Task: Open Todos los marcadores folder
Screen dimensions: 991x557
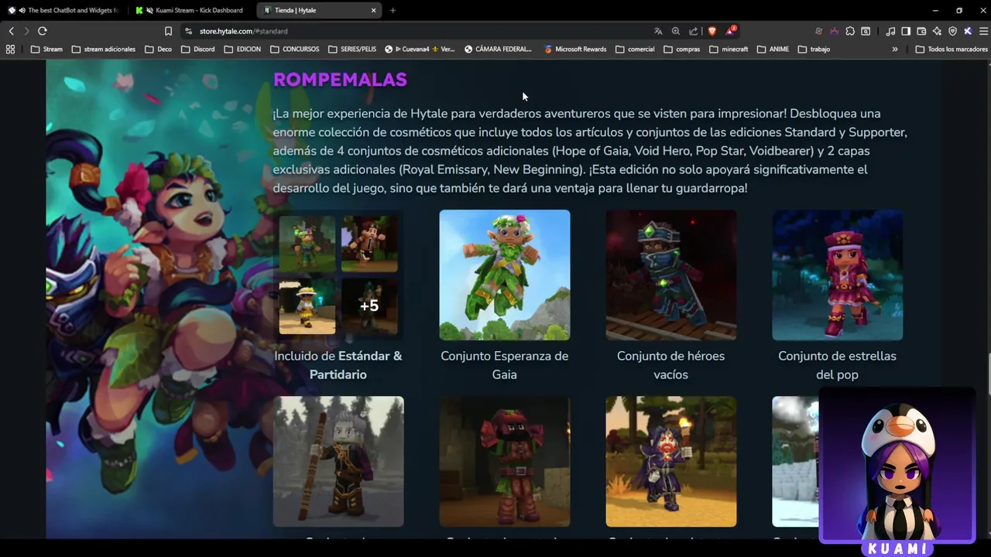Action: pyautogui.click(x=952, y=49)
